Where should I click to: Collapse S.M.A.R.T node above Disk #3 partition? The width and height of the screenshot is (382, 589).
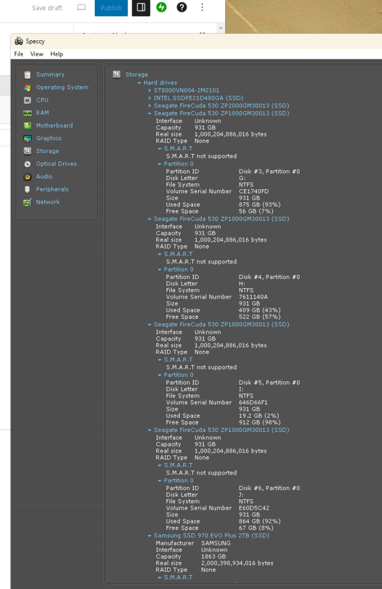[x=160, y=149]
